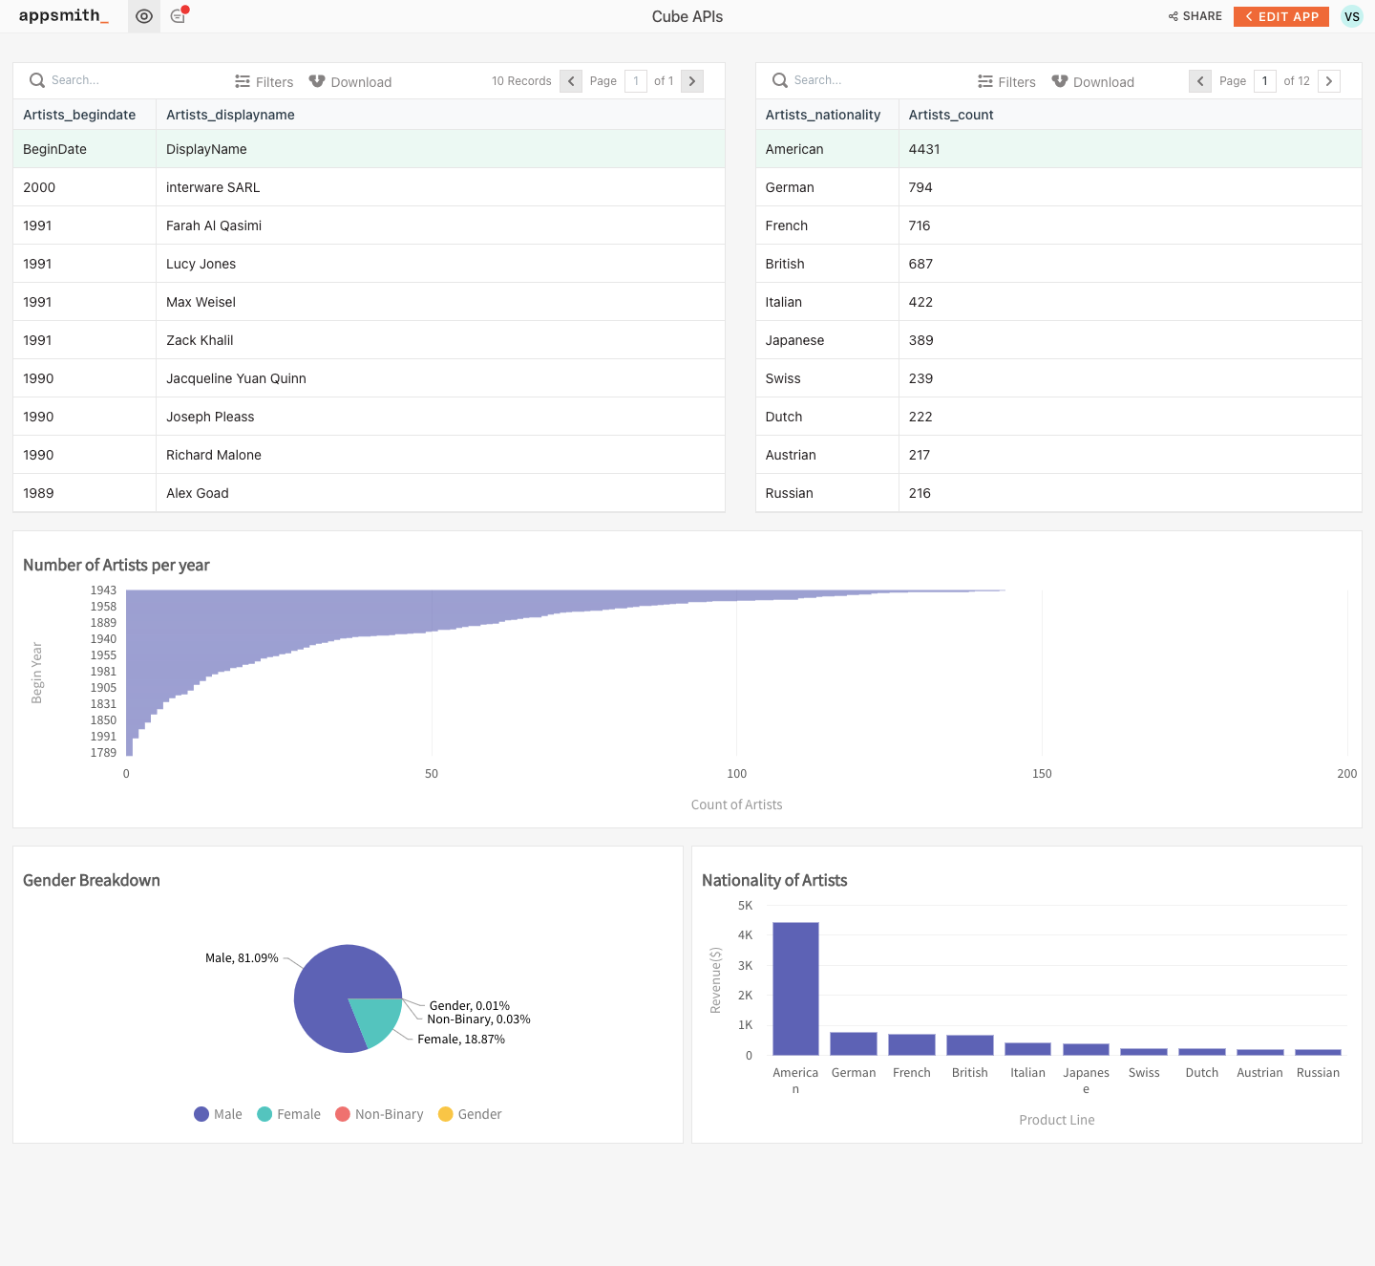
Task: Toggle the Female legend entry
Action: (288, 1113)
